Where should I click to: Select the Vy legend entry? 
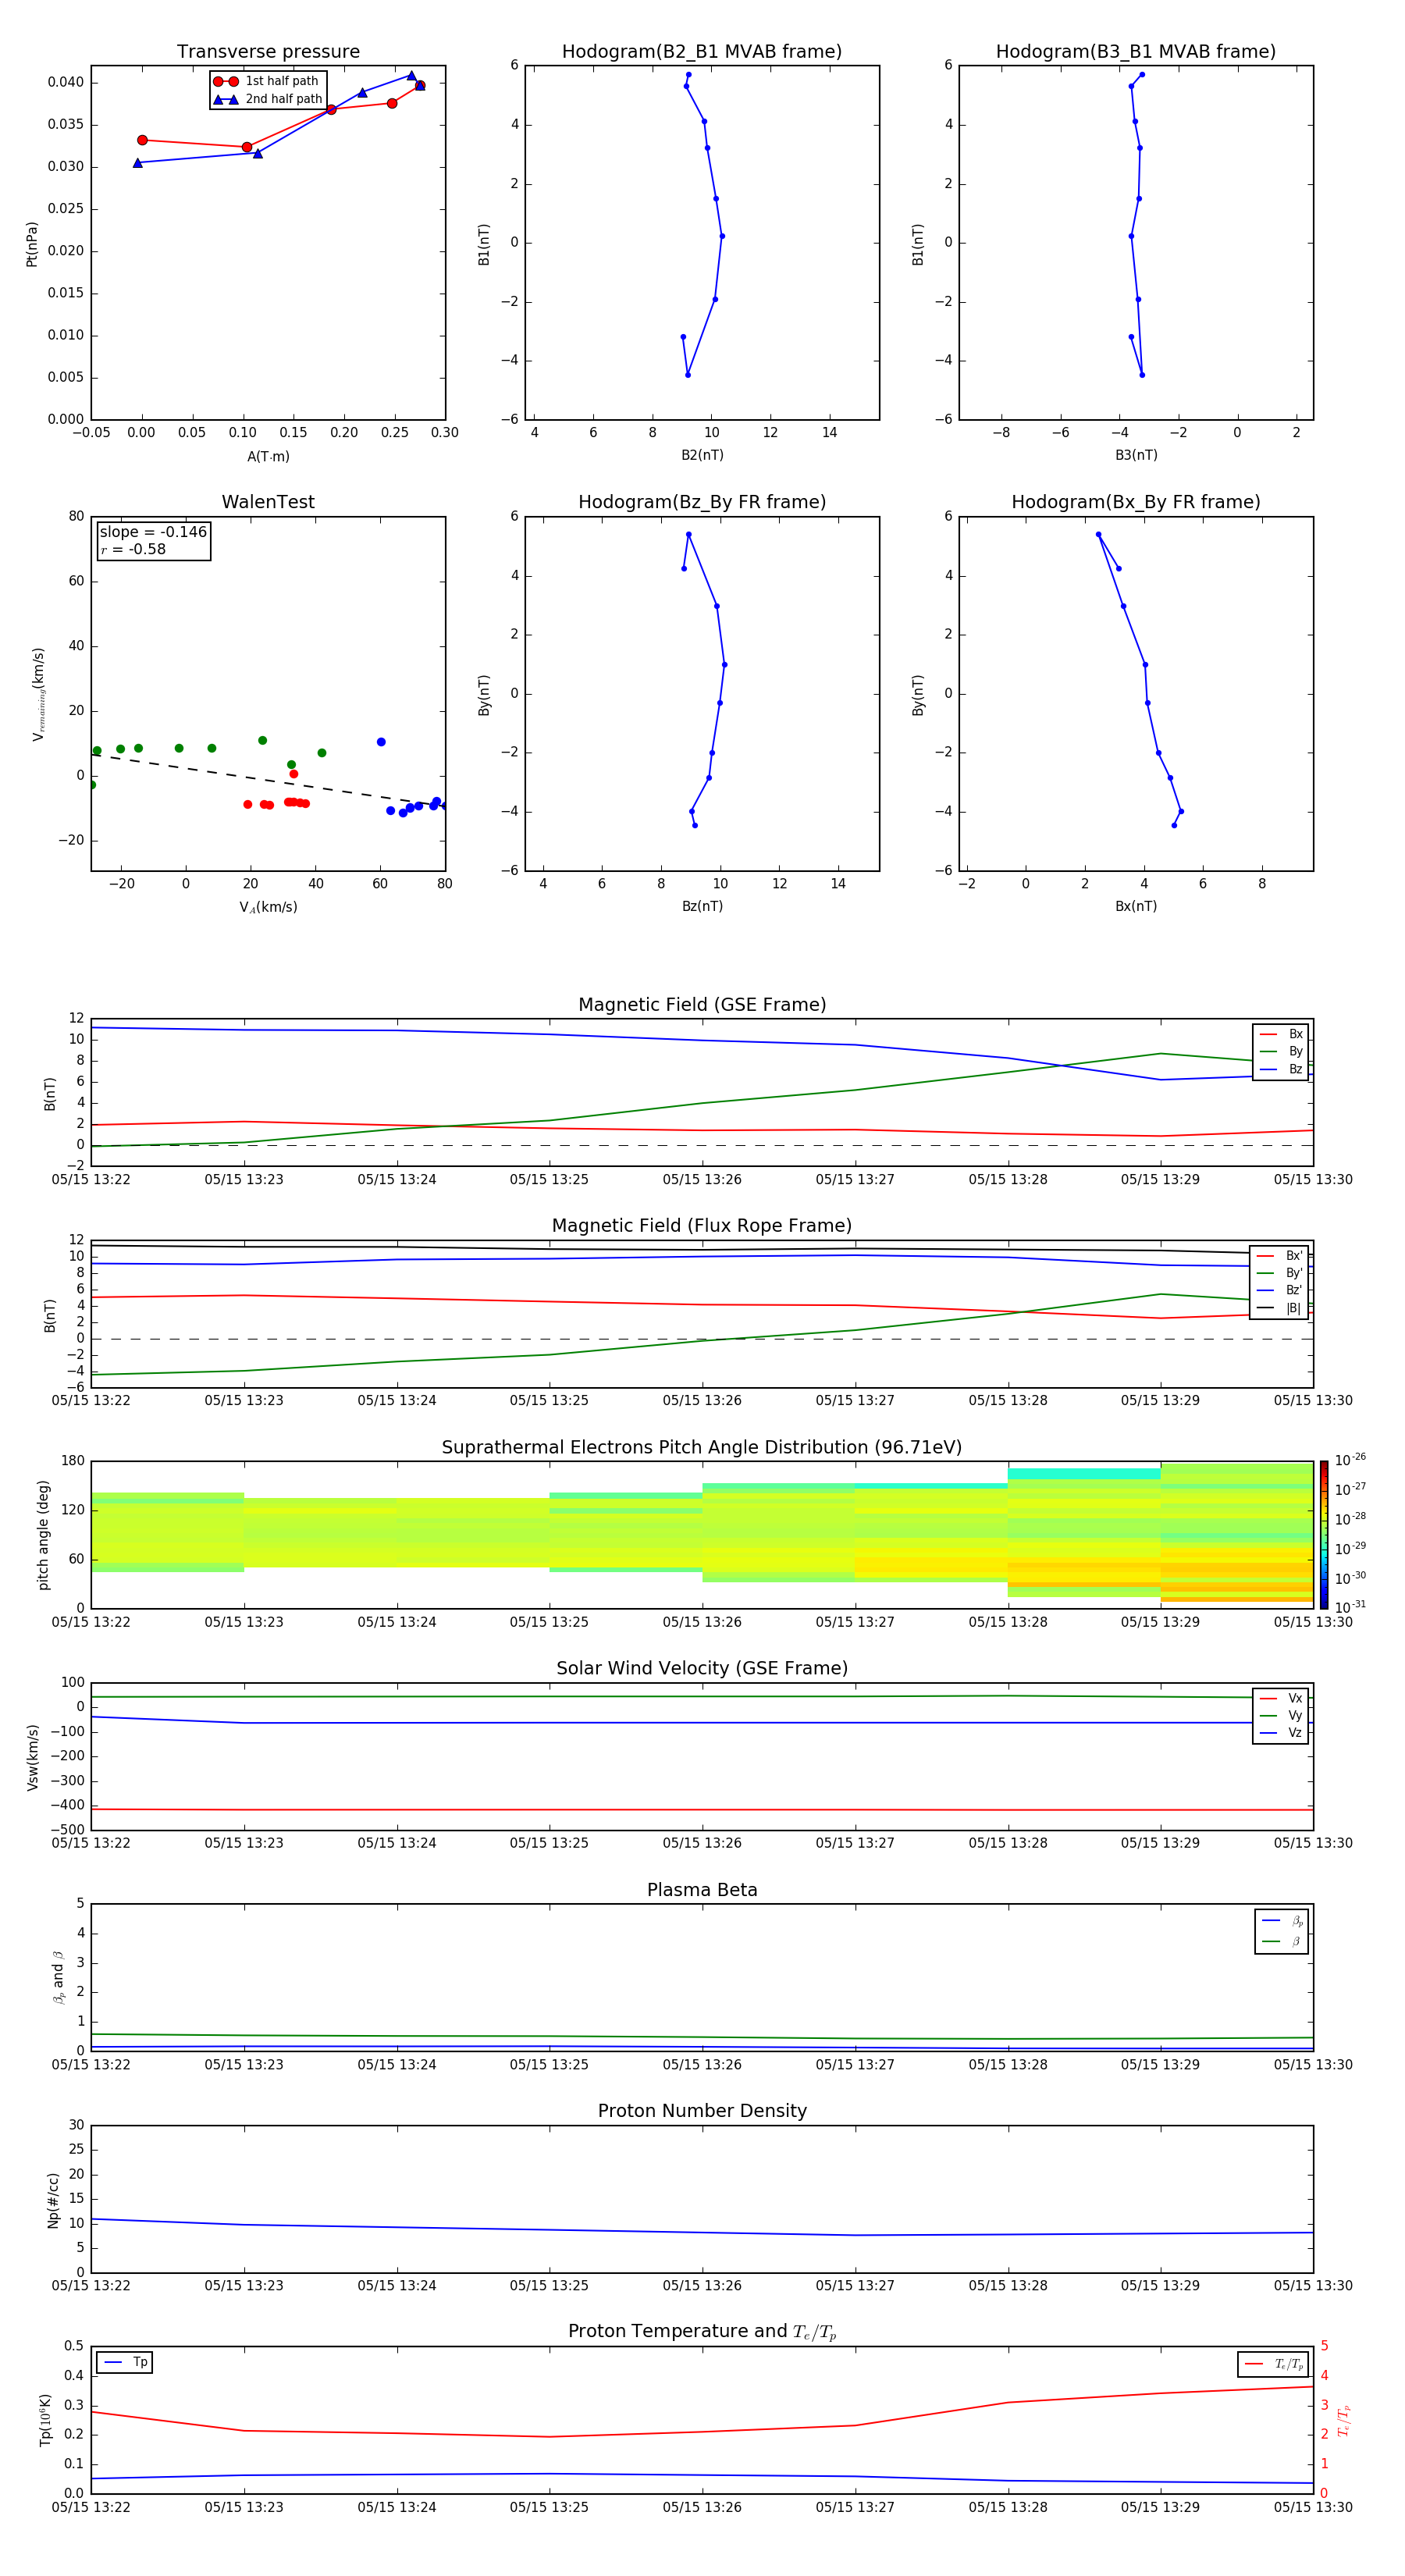1281,1715
